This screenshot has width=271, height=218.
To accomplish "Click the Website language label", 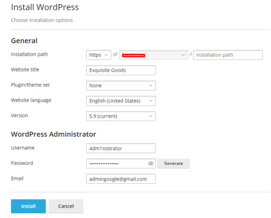I will point(31,100).
